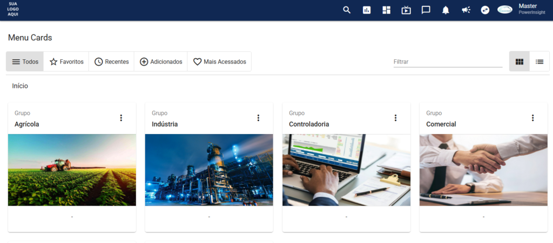Select the Favoritos tab
553x243 pixels.
coord(66,61)
